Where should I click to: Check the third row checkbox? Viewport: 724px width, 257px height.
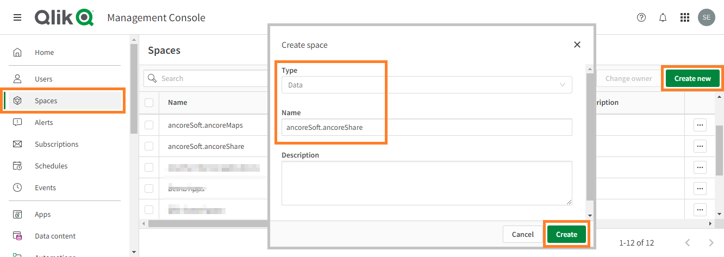click(149, 167)
